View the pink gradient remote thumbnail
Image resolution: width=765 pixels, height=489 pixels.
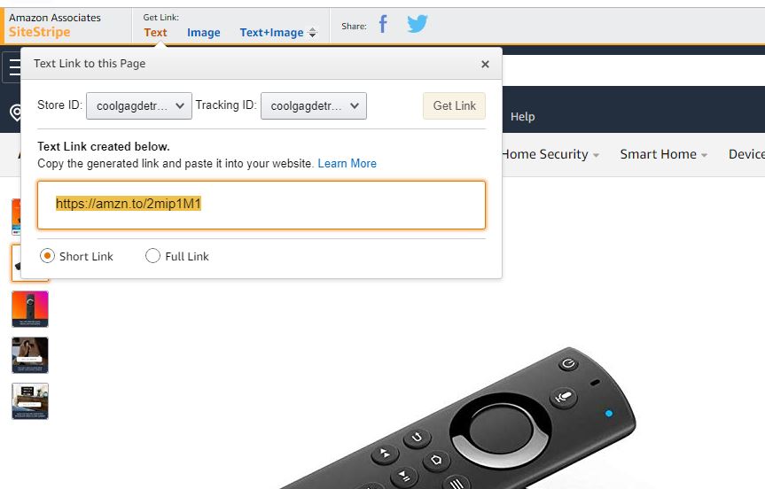click(x=30, y=309)
